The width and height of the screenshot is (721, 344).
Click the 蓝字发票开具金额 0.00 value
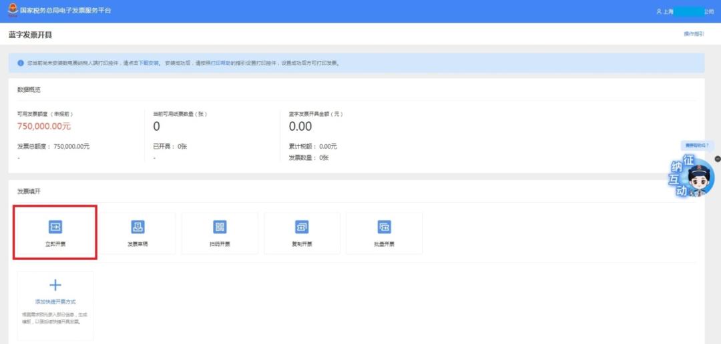pyautogui.click(x=300, y=127)
